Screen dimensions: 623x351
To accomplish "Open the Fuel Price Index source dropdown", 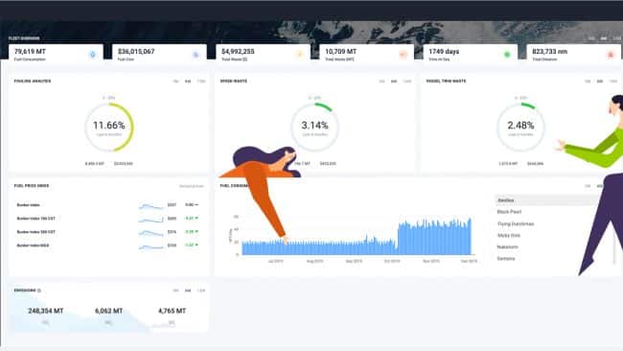I will (x=192, y=186).
